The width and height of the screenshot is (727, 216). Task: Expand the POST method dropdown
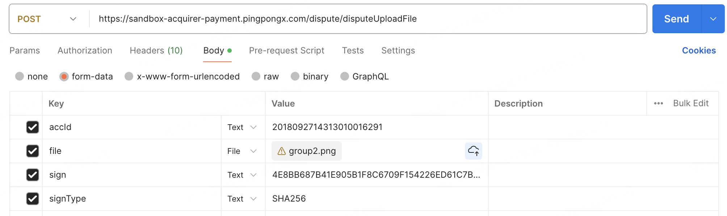coord(47,19)
